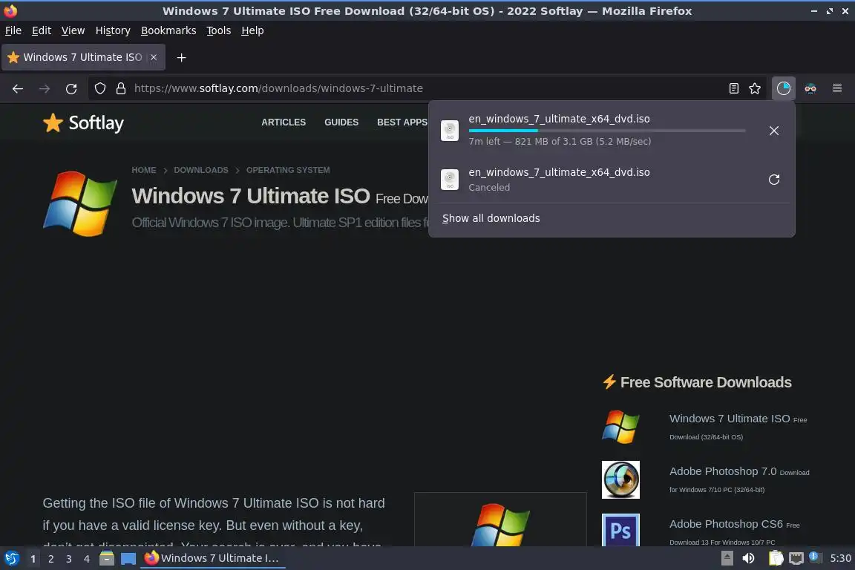Open the volume control in system tray

pos(749,558)
